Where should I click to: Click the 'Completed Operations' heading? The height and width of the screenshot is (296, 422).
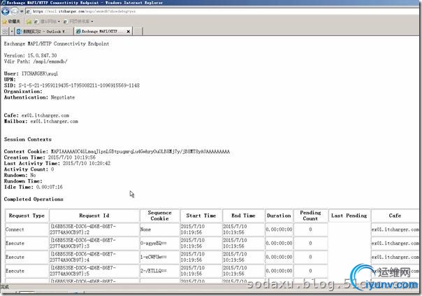click(34, 199)
